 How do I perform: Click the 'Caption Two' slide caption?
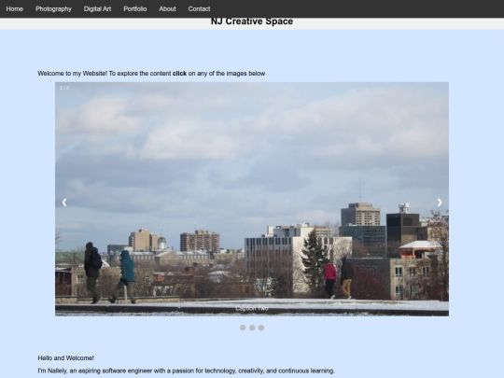tap(252, 309)
